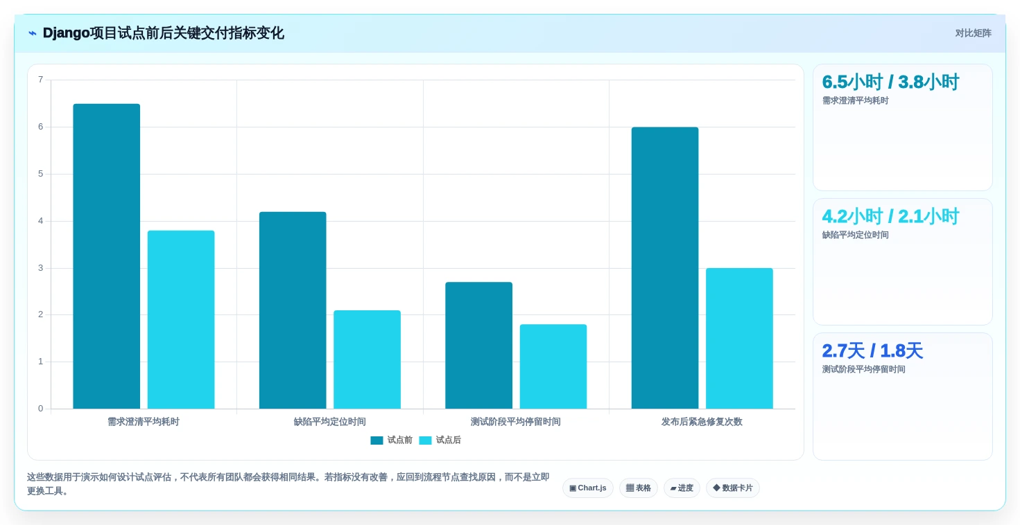Click the 试点后 bar for 需求澄清平均耗时

tap(181, 319)
